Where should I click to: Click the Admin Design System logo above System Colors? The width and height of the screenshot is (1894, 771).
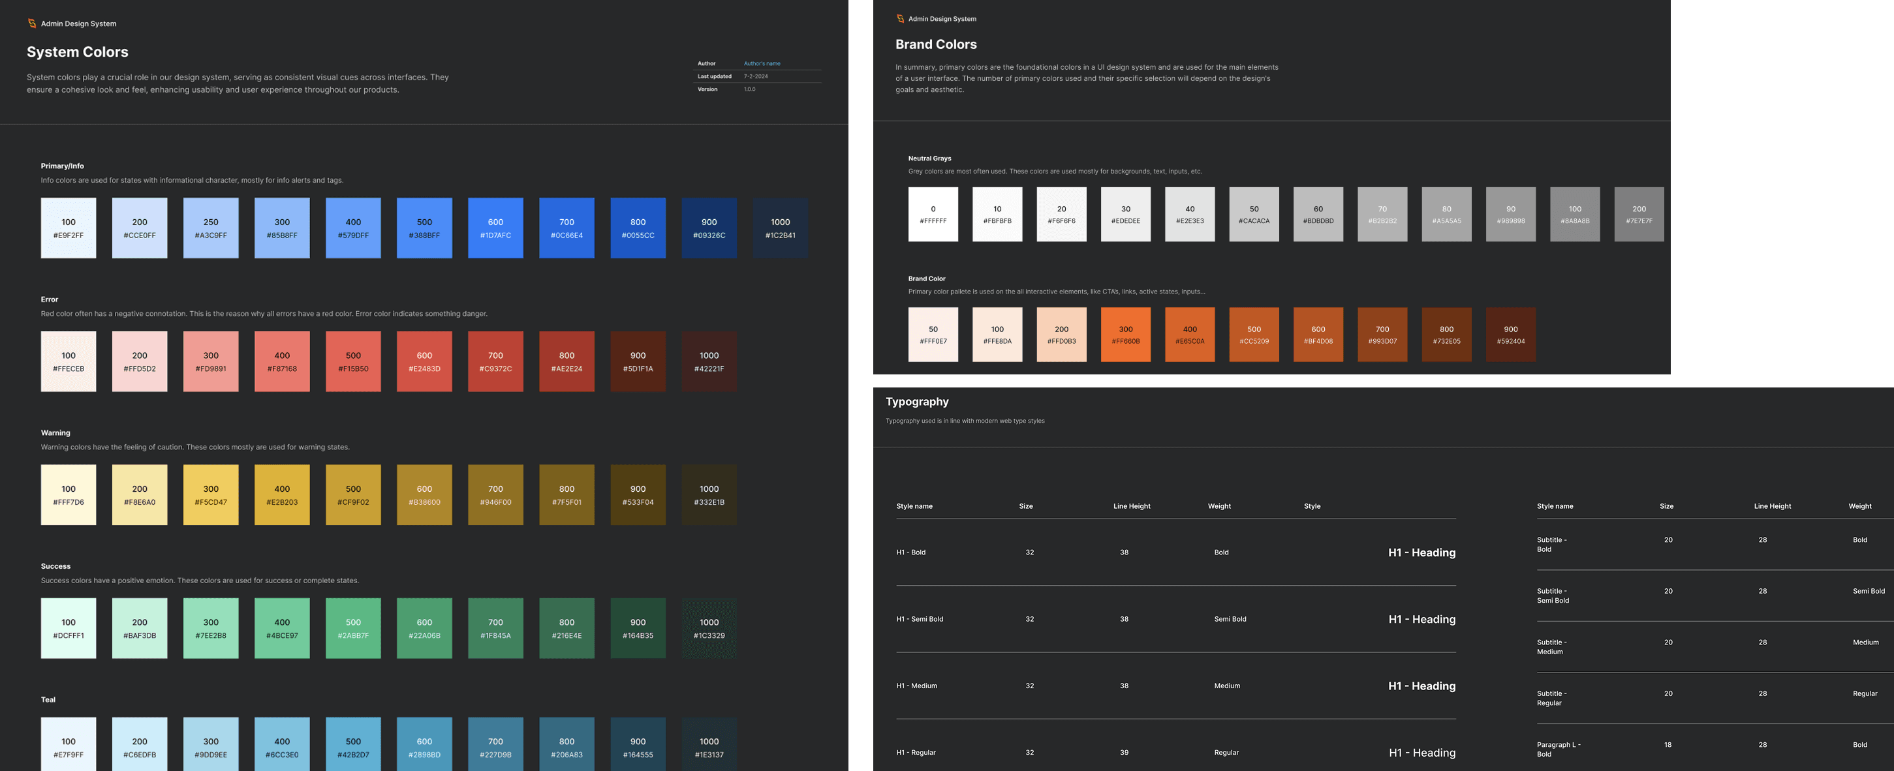tap(33, 23)
